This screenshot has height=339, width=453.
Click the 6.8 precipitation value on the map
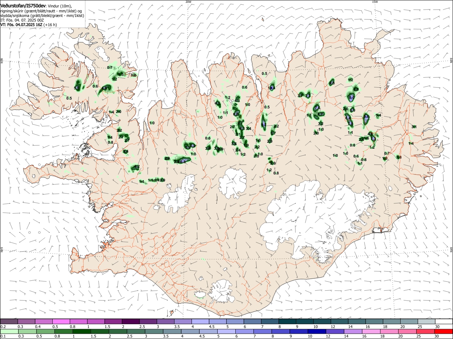(183, 162)
